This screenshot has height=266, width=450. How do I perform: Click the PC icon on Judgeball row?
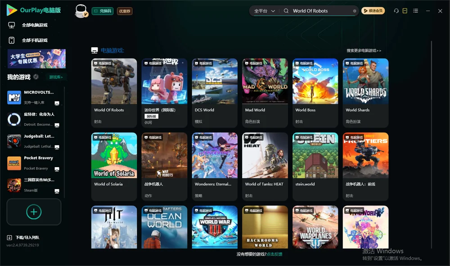(x=57, y=147)
